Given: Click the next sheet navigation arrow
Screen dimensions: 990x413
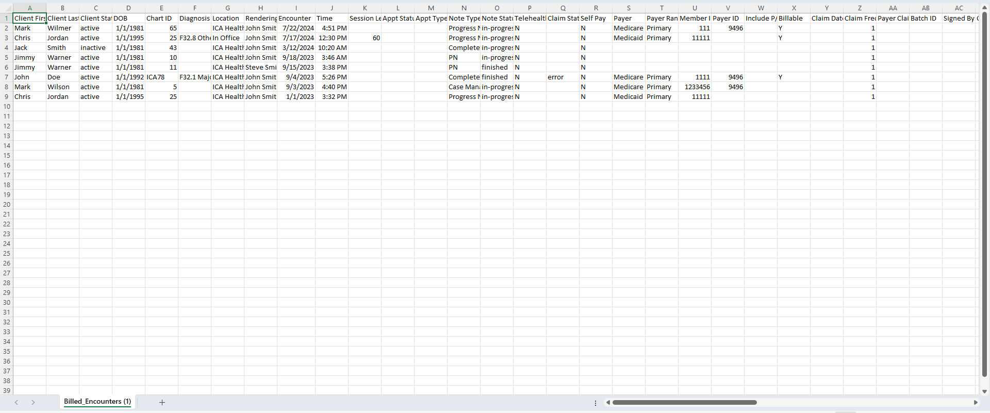Looking at the screenshot, I should coord(33,402).
